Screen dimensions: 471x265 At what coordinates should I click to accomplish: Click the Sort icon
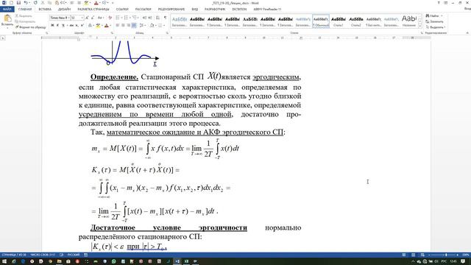point(158,18)
